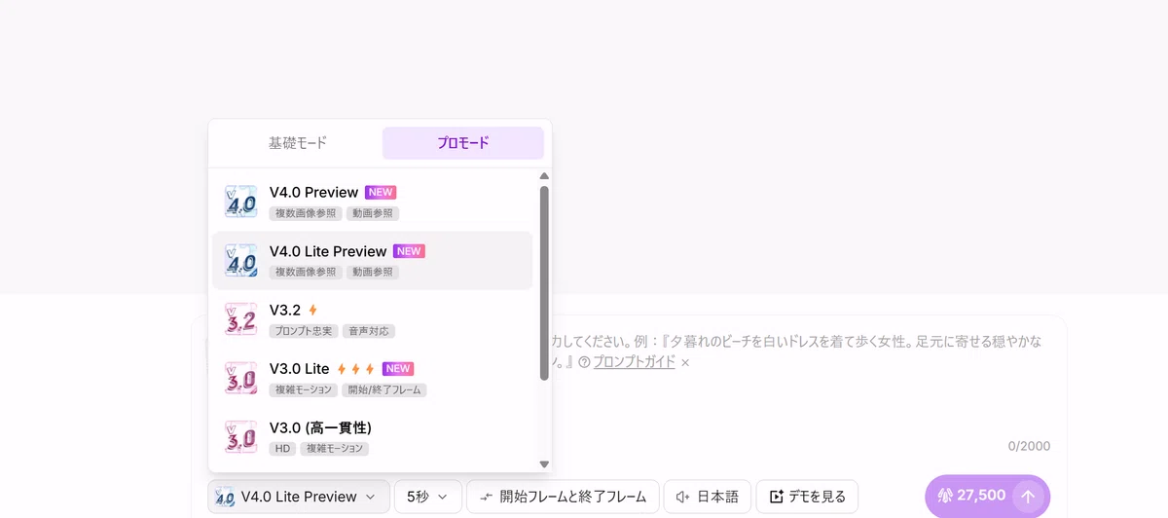
Task: Click the 開始/終了フレーム tag
Action: coord(383,389)
